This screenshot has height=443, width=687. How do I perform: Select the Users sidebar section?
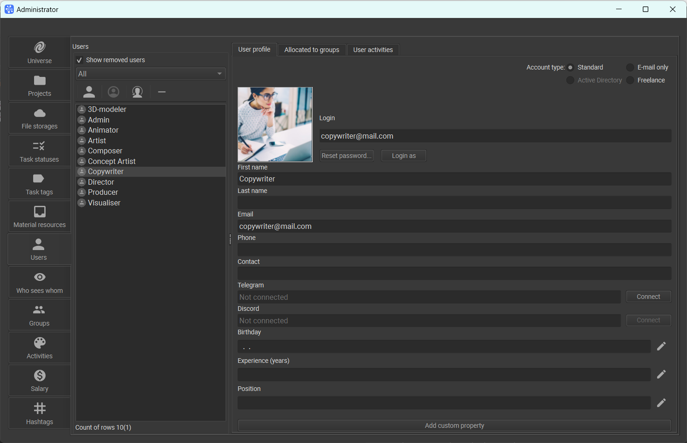pos(39,249)
